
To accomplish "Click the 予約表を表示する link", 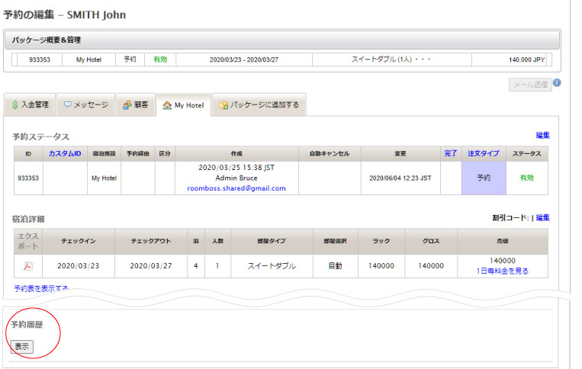I will tap(41, 288).
